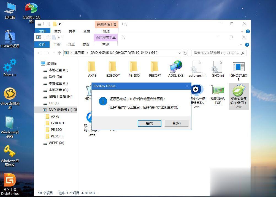Open recent locations dropdown arrow
The width and height of the screenshot is (276, 197).
click(x=54, y=53)
